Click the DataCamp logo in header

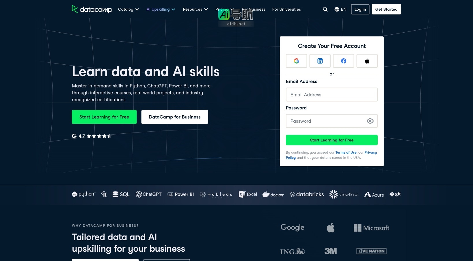point(92,9)
